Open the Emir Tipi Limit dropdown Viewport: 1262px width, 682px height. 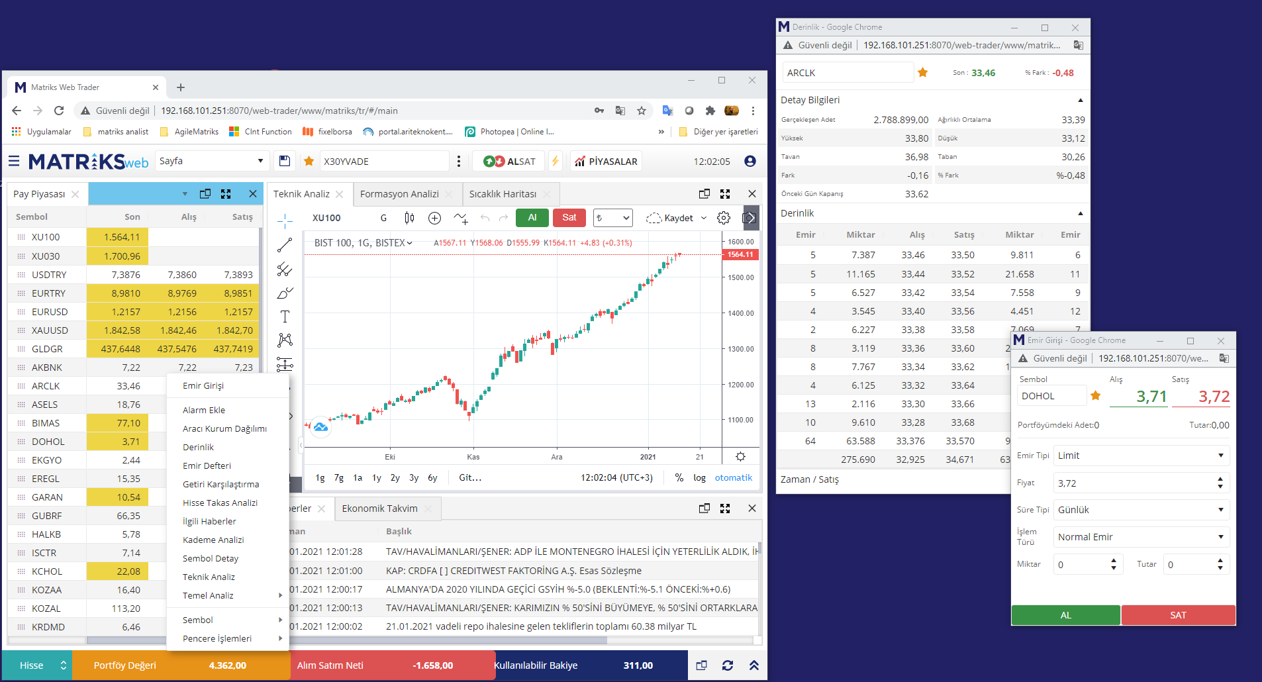click(x=1141, y=456)
